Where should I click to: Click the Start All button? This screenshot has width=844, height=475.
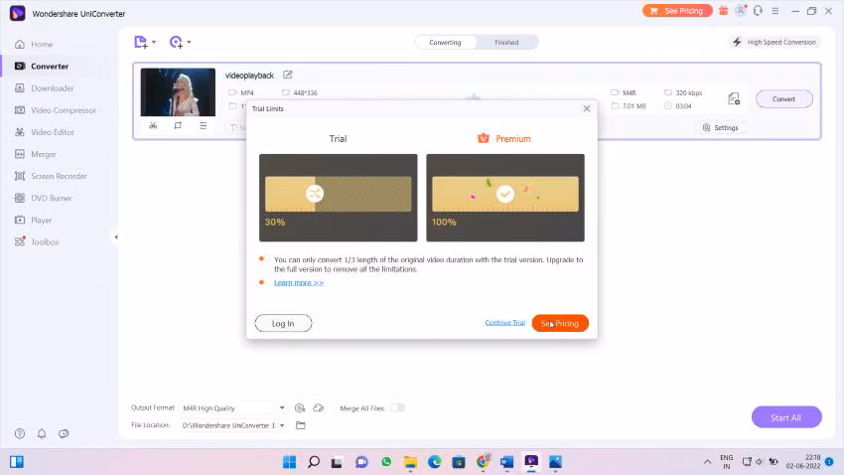click(785, 417)
